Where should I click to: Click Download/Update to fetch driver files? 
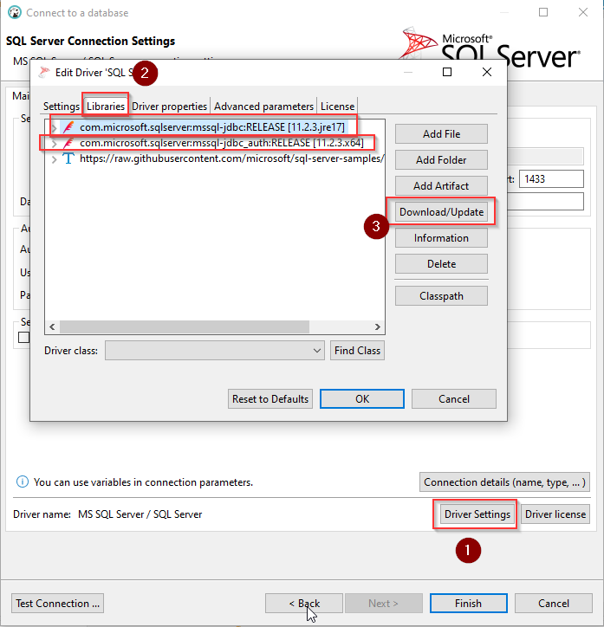click(x=441, y=212)
